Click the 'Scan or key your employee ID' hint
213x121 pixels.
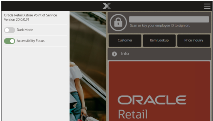coord(160,26)
